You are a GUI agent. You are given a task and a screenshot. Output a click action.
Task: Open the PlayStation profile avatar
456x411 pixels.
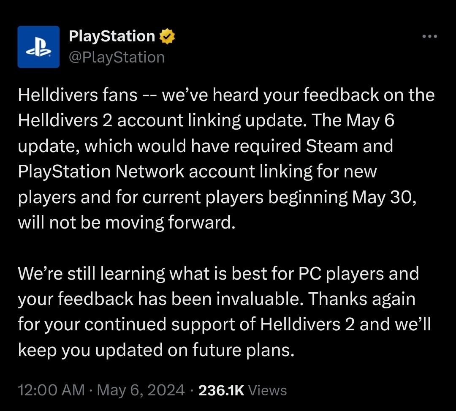(38, 47)
